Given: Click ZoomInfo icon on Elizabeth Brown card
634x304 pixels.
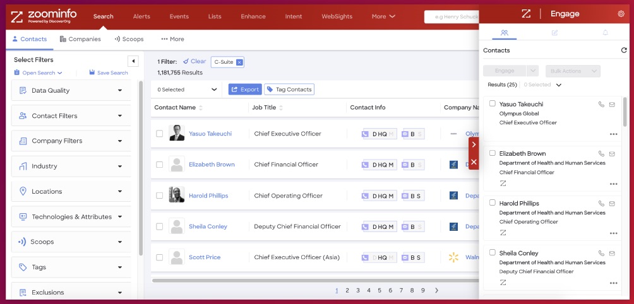Looking at the screenshot, I should tap(503, 183).
